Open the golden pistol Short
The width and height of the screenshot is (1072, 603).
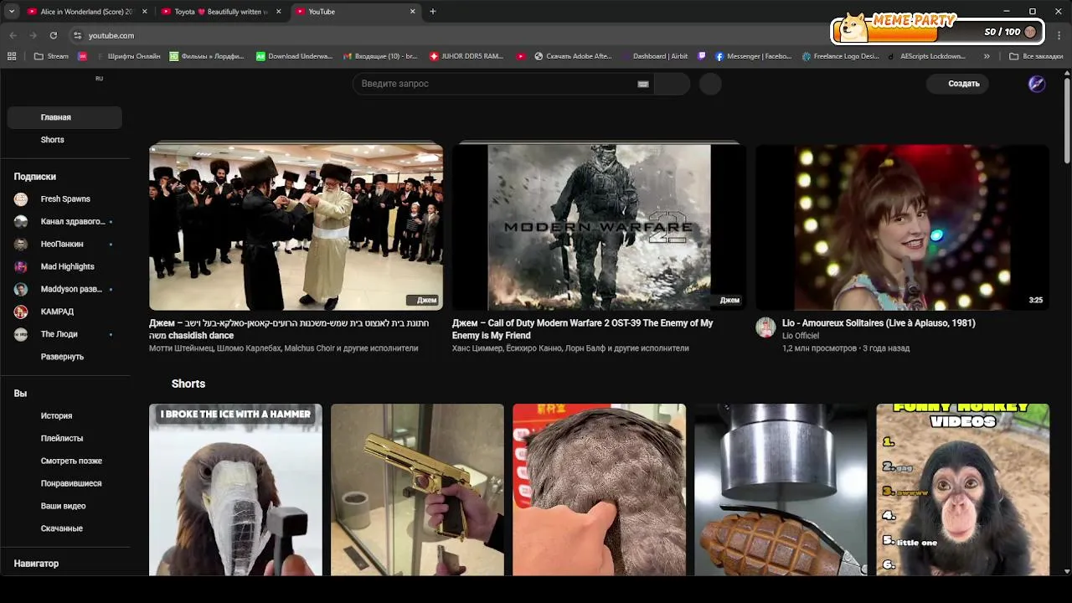tap(417, 490)
